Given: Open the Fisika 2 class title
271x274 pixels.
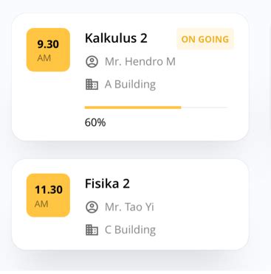Looking at the screenshot, I should [x=107, y=183].
